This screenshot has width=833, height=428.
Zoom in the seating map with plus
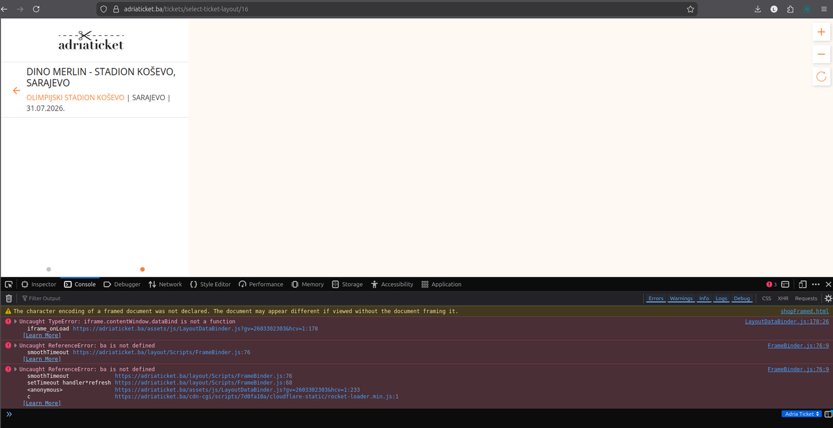[821, 32]
